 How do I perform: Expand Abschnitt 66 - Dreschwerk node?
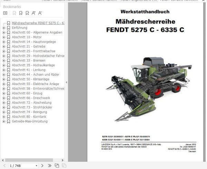tap(4, 98)
